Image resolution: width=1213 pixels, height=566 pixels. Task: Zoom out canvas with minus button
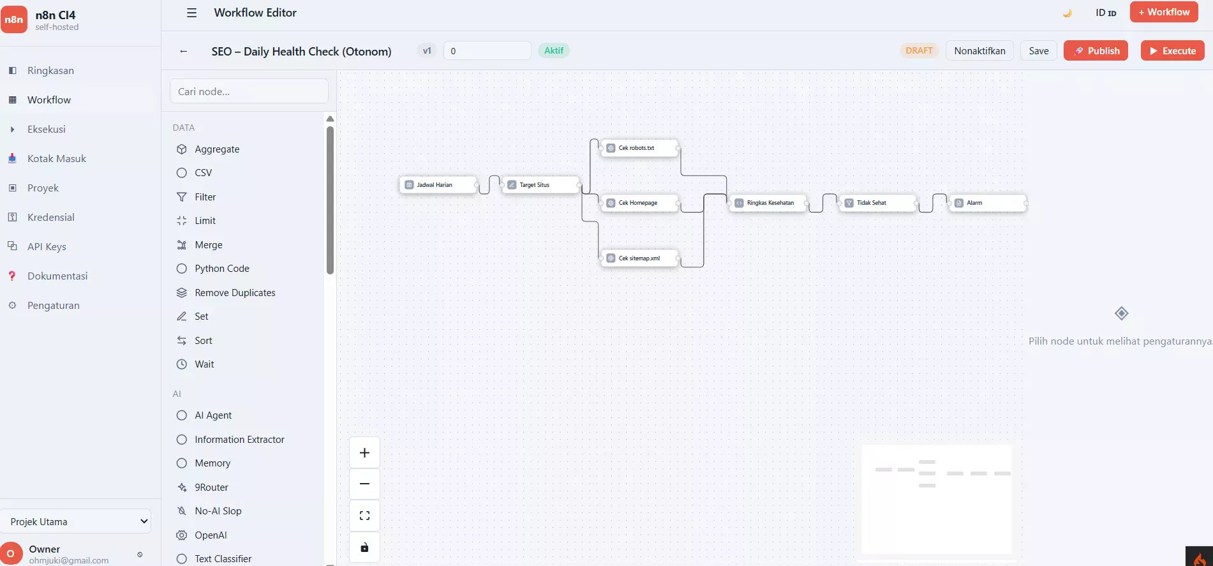(364, 484)
